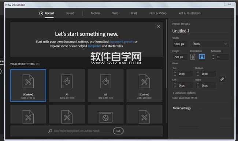Select the web globe preset in second row
Image resolution: width=238 pixels, height=141 pixels.
click(106, 114)
